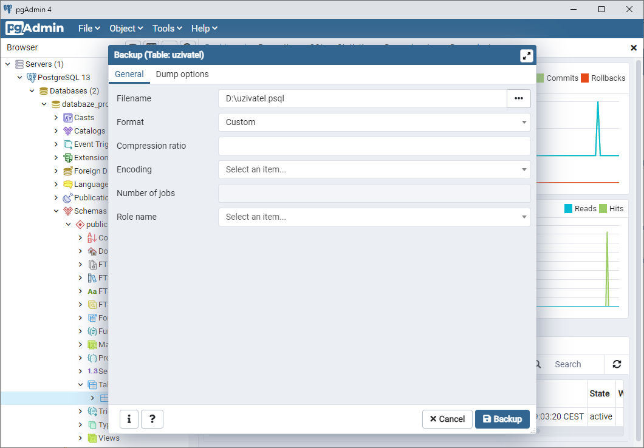Open the Object menu
The height and width of the screenshot is (448, 644).
[125, 28]
